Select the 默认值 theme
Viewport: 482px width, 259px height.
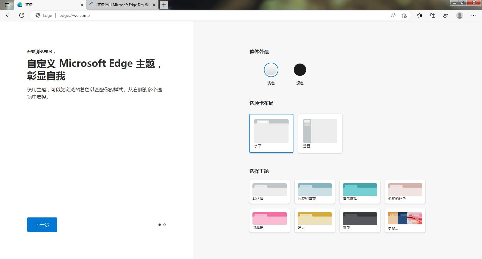(x=270, y=192)
